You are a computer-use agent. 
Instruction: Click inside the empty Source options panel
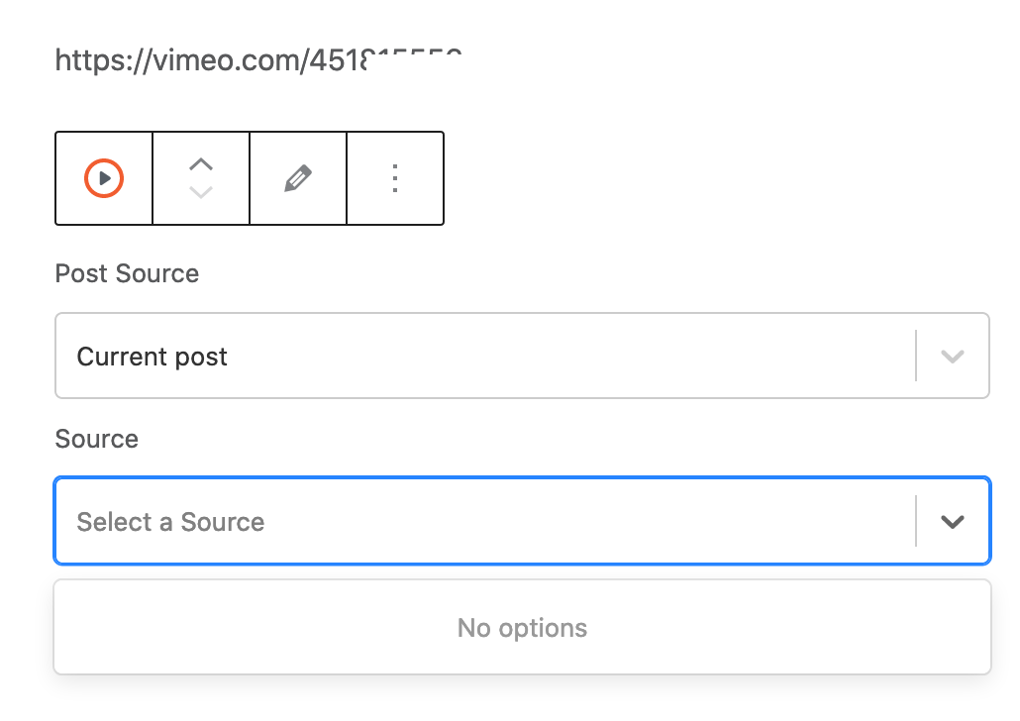pyautogui.click(x=522, y=627)
